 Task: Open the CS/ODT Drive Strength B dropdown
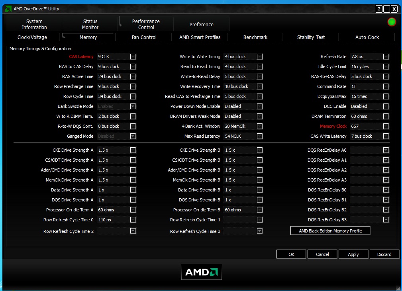click(x=260, y=160)
